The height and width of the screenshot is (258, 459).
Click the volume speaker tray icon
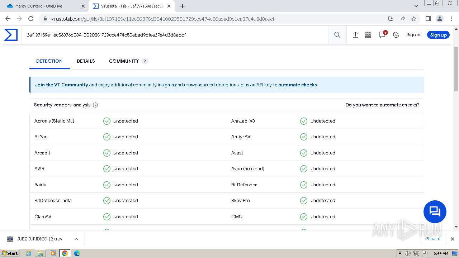(408, 253)
